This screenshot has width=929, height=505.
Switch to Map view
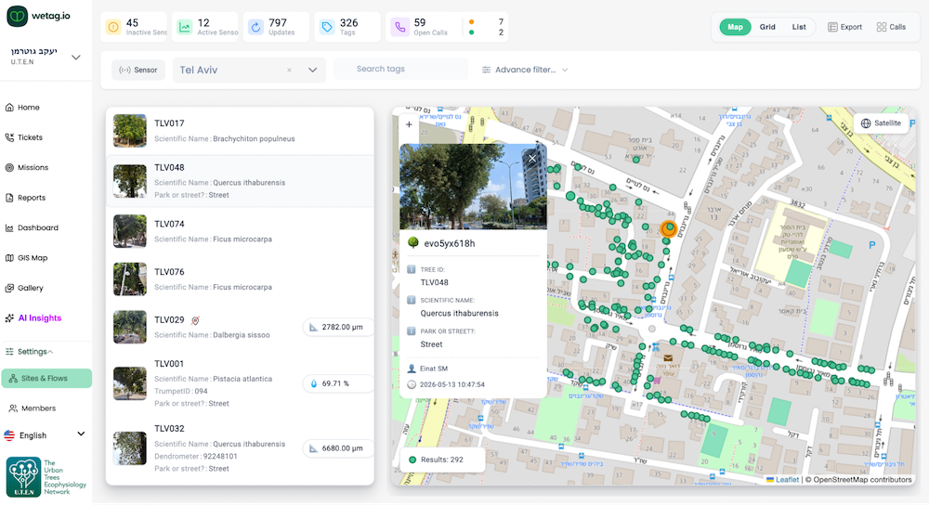pos(735,27)
